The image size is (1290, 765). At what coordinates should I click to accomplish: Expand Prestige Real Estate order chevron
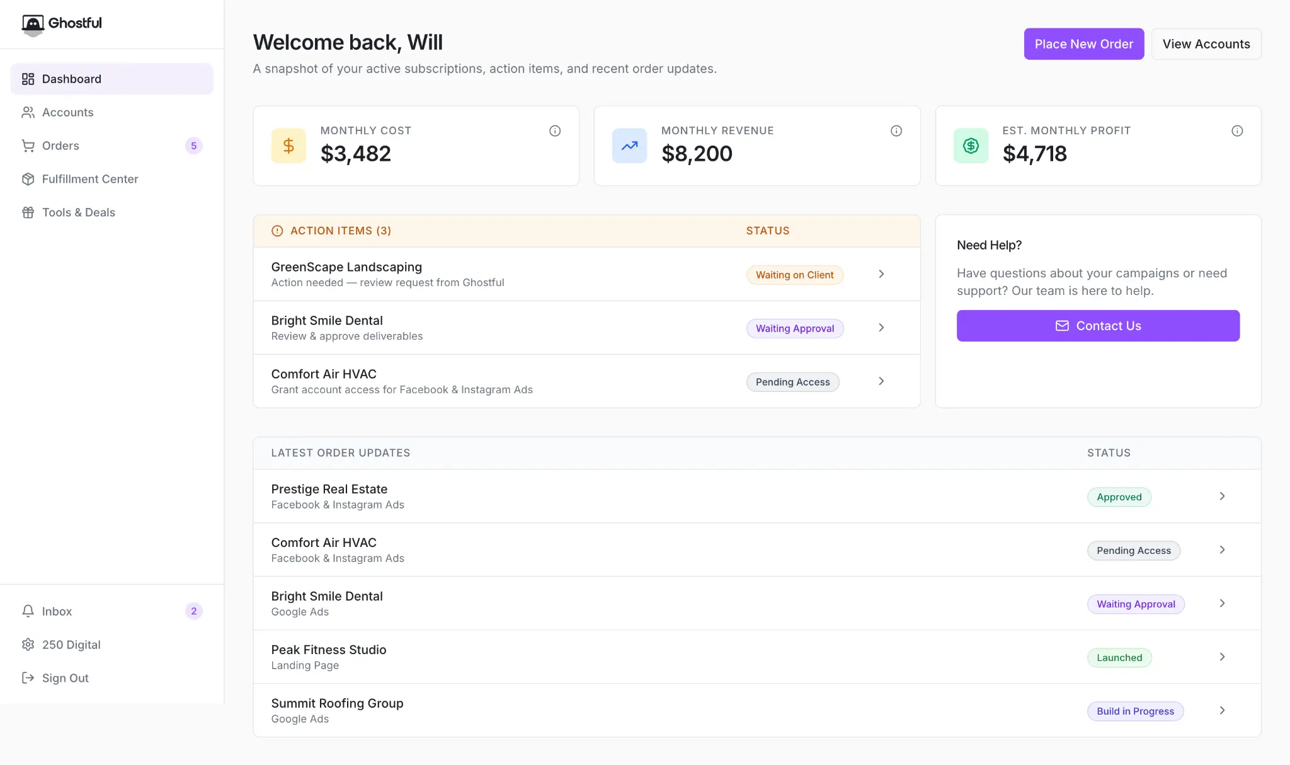[1222, 496]
